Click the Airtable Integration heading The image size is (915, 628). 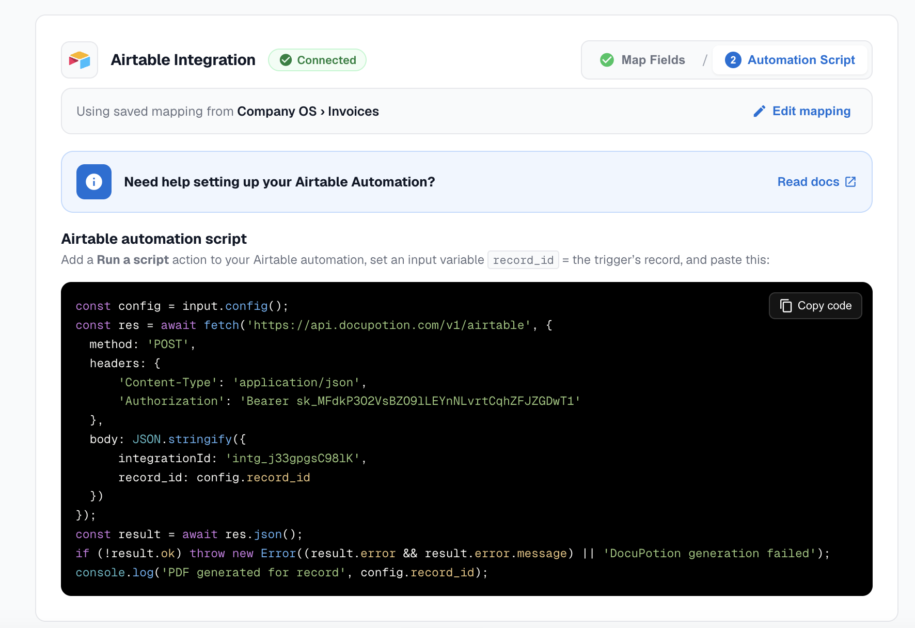tap(183, 60)
